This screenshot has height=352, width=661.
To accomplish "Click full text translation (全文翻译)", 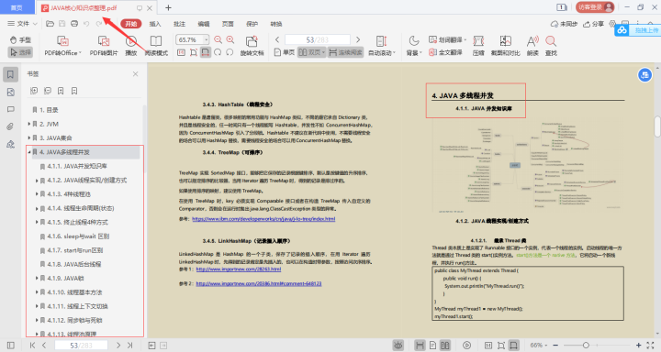I will pyautogui.click(x=445, y=52).
